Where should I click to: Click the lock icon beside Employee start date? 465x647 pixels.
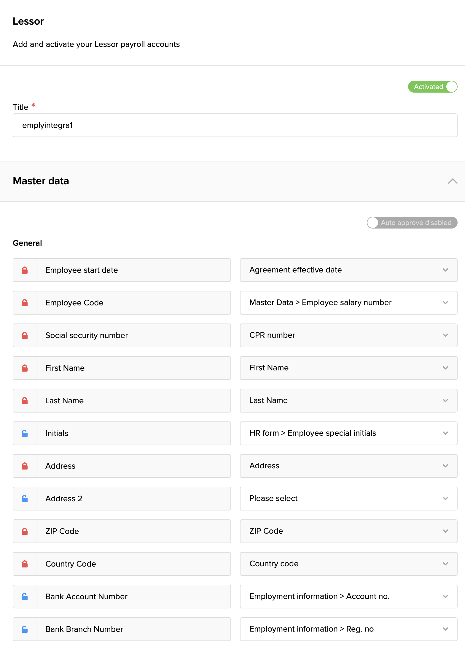coord(25,270)
